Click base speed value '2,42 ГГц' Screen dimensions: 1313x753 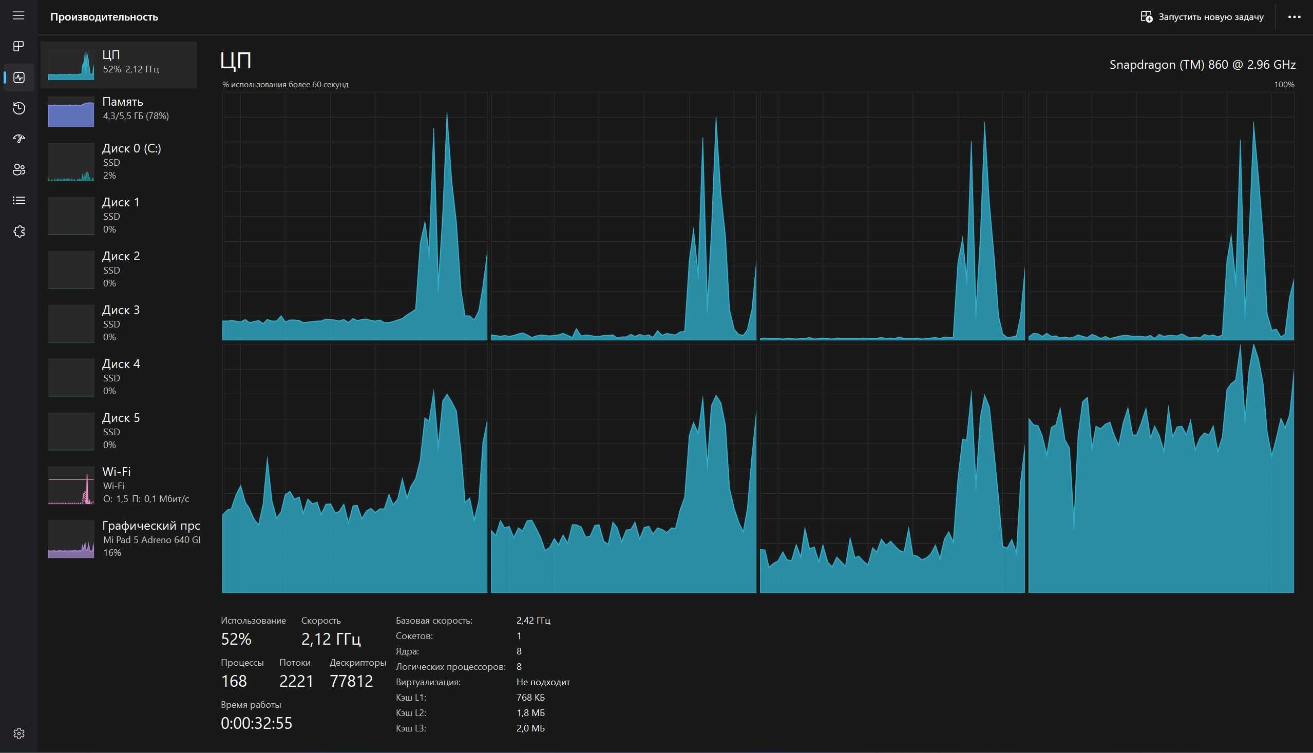coord(534,620)
